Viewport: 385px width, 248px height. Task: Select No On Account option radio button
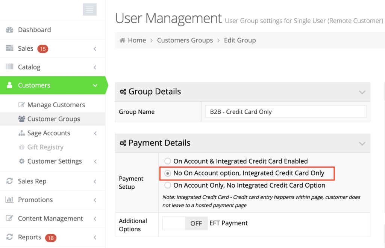point(168,173)
